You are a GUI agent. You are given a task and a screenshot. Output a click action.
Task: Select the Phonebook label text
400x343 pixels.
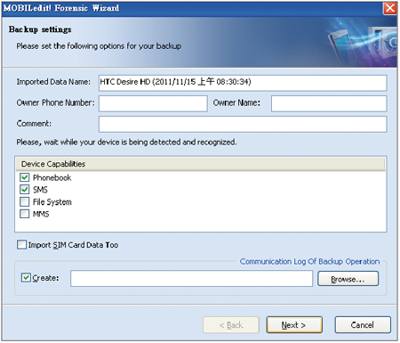[52, 178]
